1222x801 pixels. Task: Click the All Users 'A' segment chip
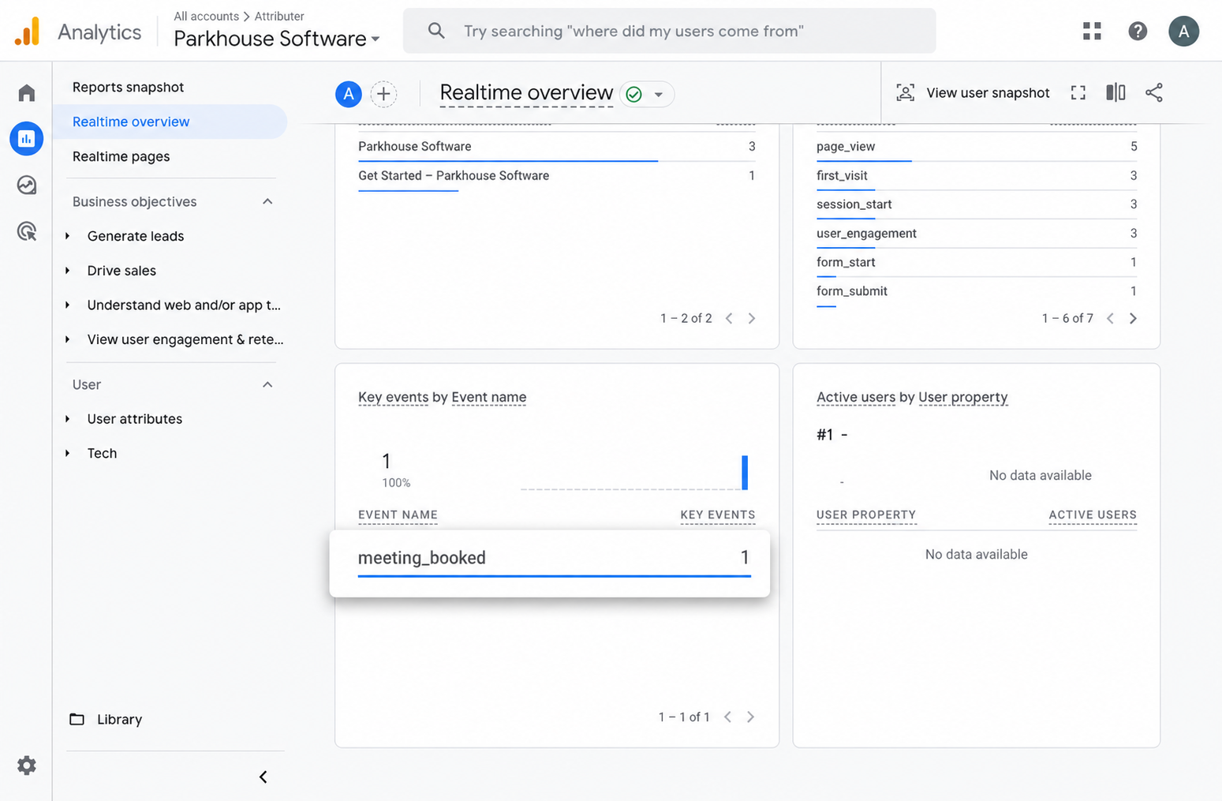349,94
